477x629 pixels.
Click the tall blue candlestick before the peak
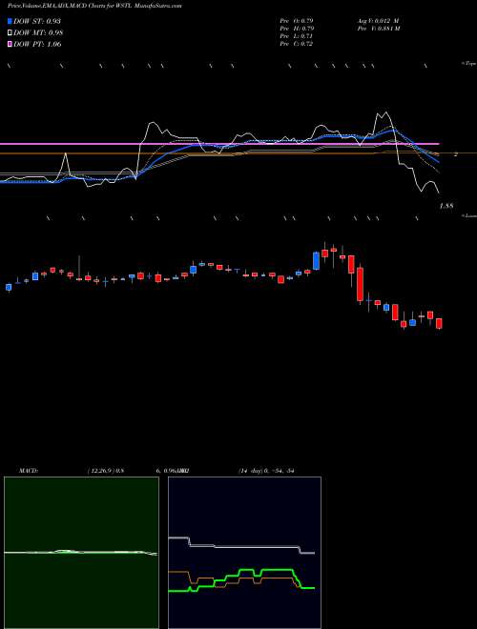click(x=316, y=261)
